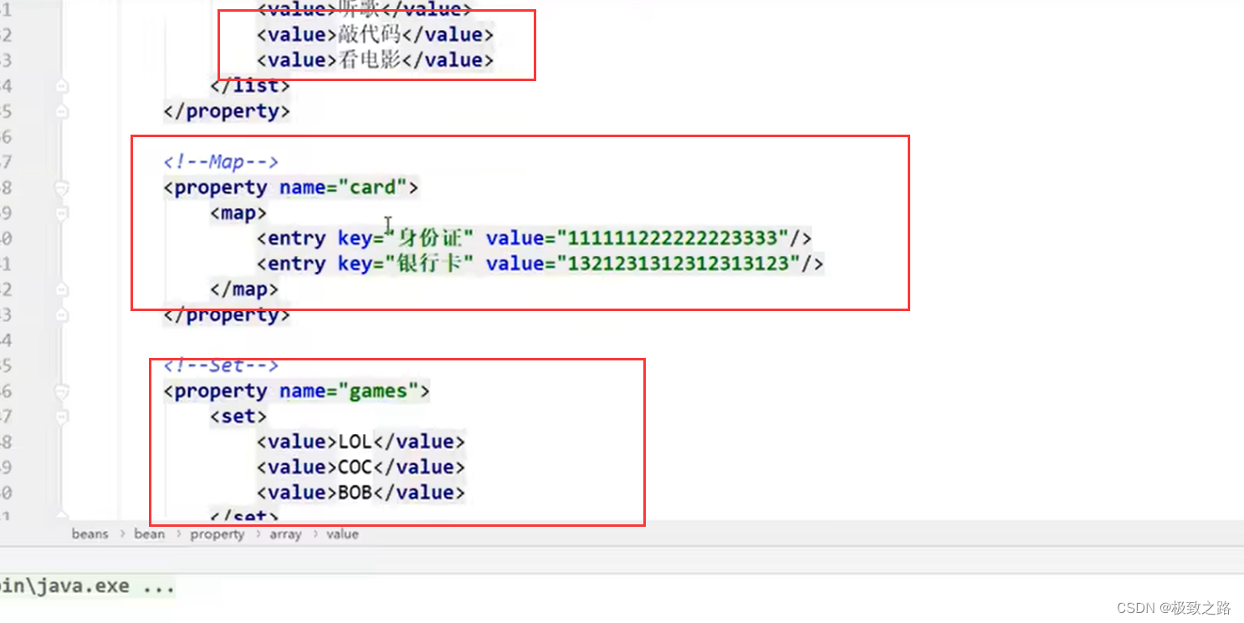Collapse fold marker for property name="games"
The width and height of the screenshot is (1244, 623).
(61, 391)
